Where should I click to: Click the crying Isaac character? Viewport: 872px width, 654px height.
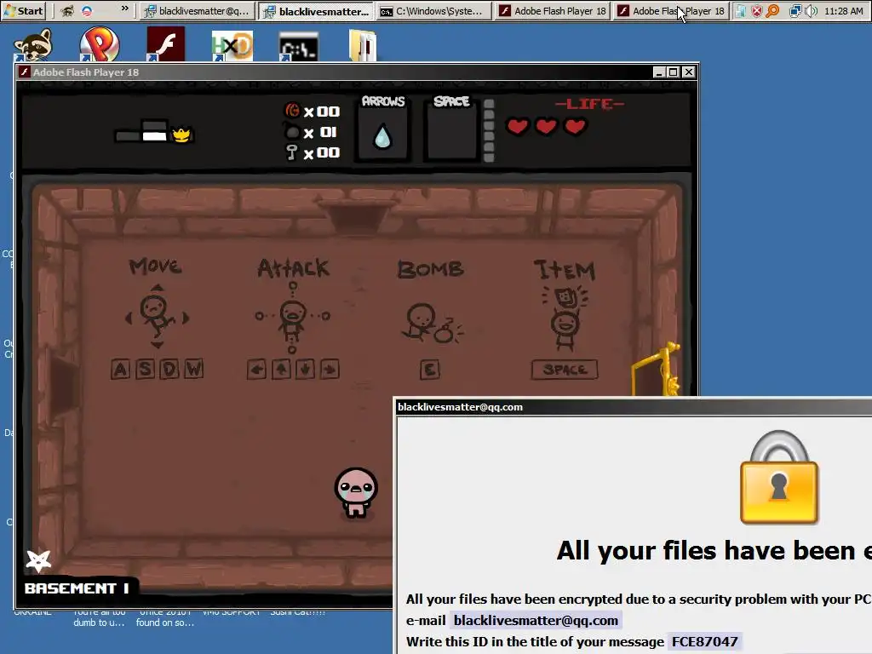coord(356,493)
